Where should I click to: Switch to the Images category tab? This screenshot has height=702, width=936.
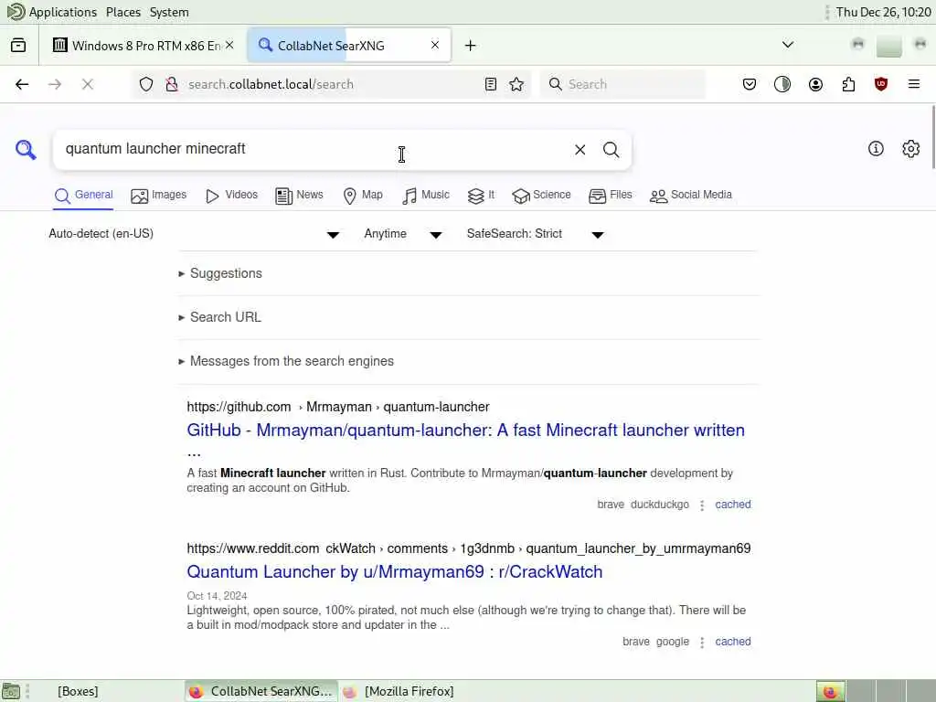159,196
